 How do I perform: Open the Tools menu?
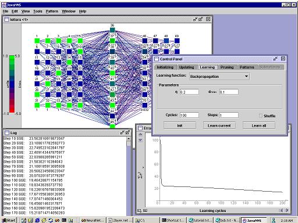click(38, 11)
